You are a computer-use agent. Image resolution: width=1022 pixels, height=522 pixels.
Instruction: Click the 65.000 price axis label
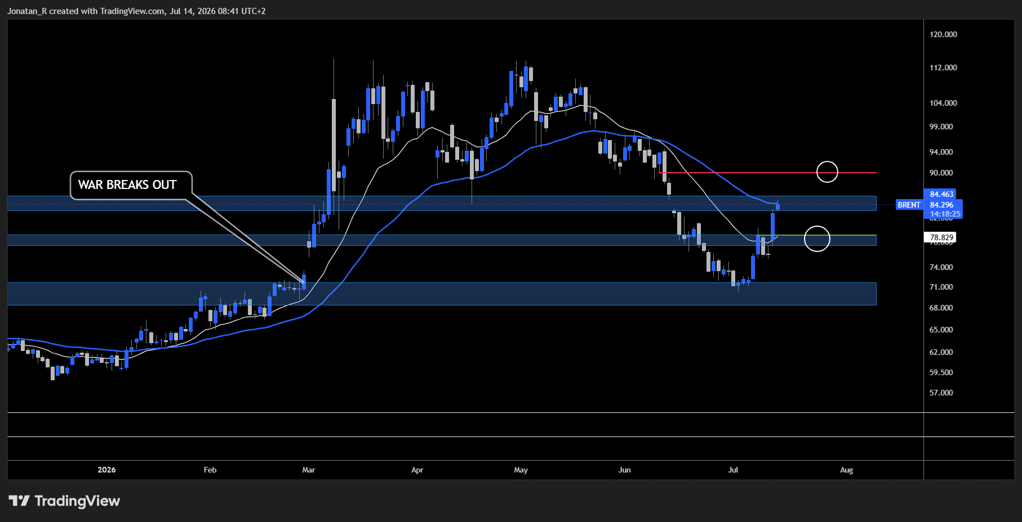[x=941, y=330]
